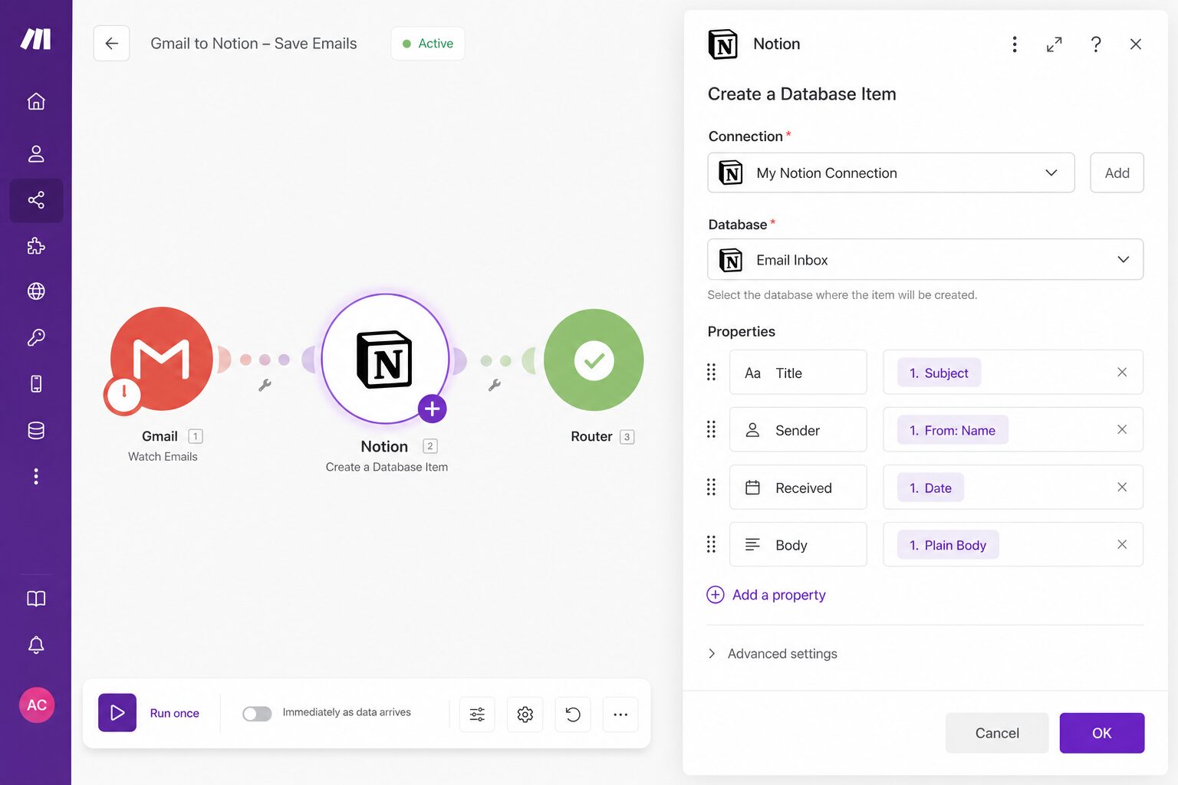Click scenario name Gmail to Notion – Save Emails
Screen dimensions: 1178x785
(254, 44)
